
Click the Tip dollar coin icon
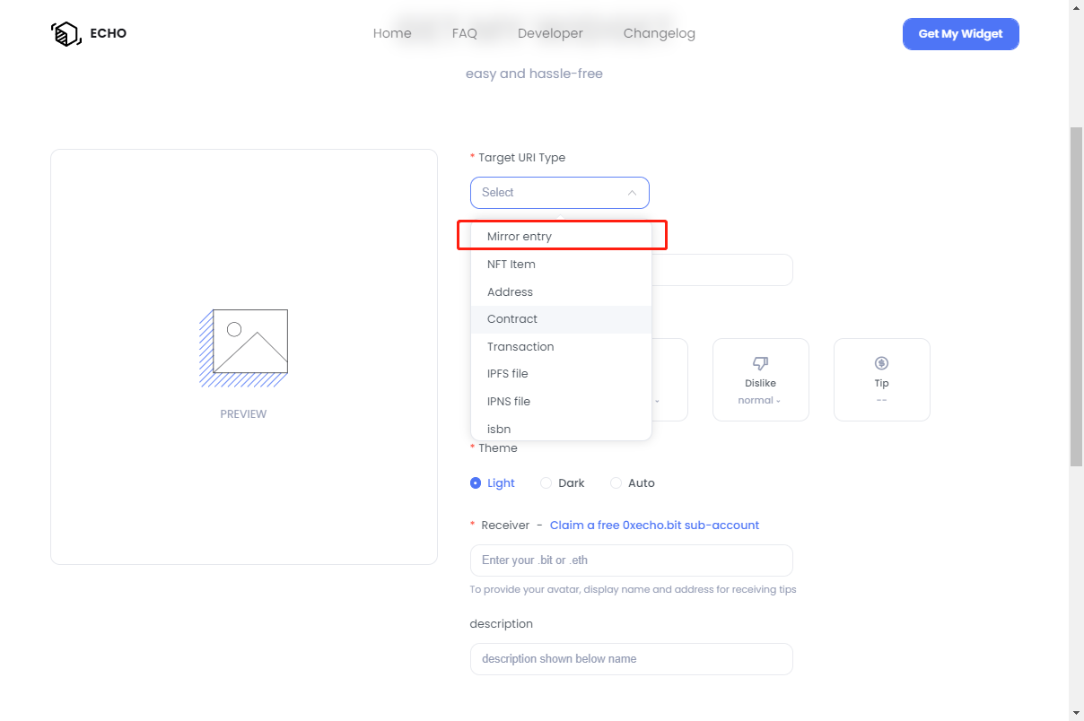point(881,363)
